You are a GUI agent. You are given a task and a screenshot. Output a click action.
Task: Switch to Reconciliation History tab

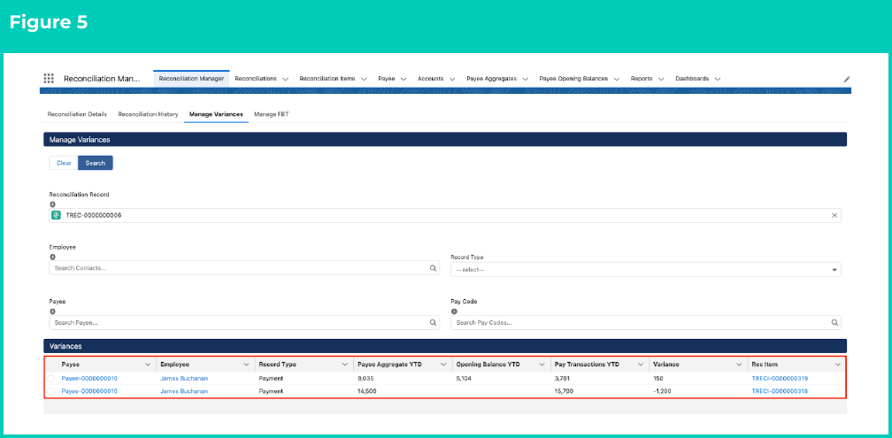click(148, 114)
